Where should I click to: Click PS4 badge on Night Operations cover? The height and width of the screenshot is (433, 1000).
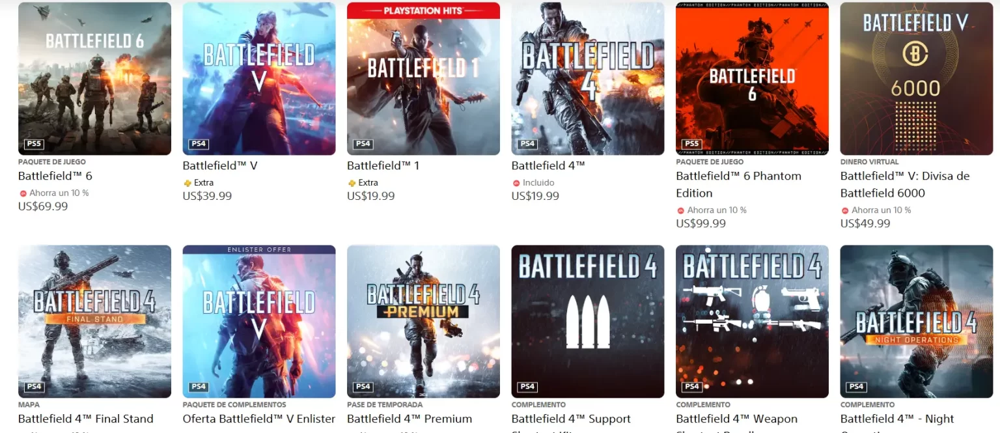pos(857,387)
